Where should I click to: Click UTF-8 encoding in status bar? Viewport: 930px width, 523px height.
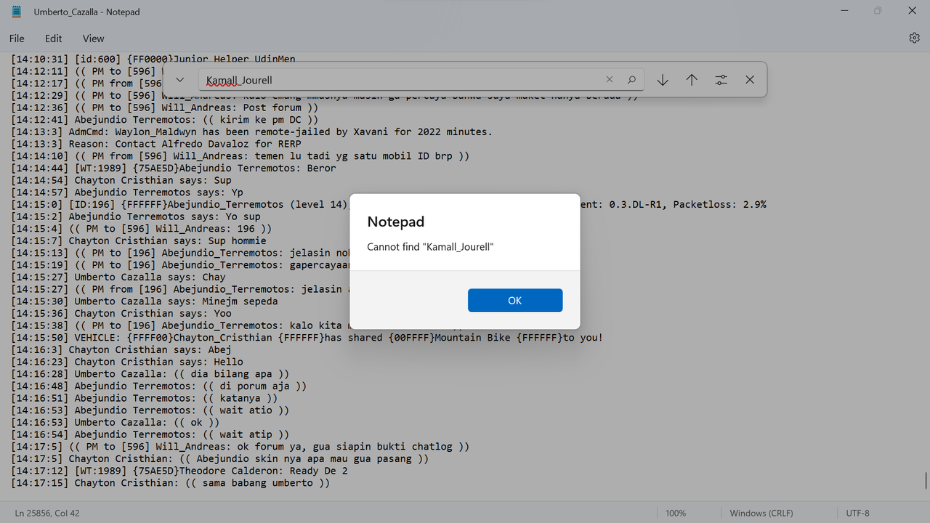pyautogui.click(x=857, y=513)
